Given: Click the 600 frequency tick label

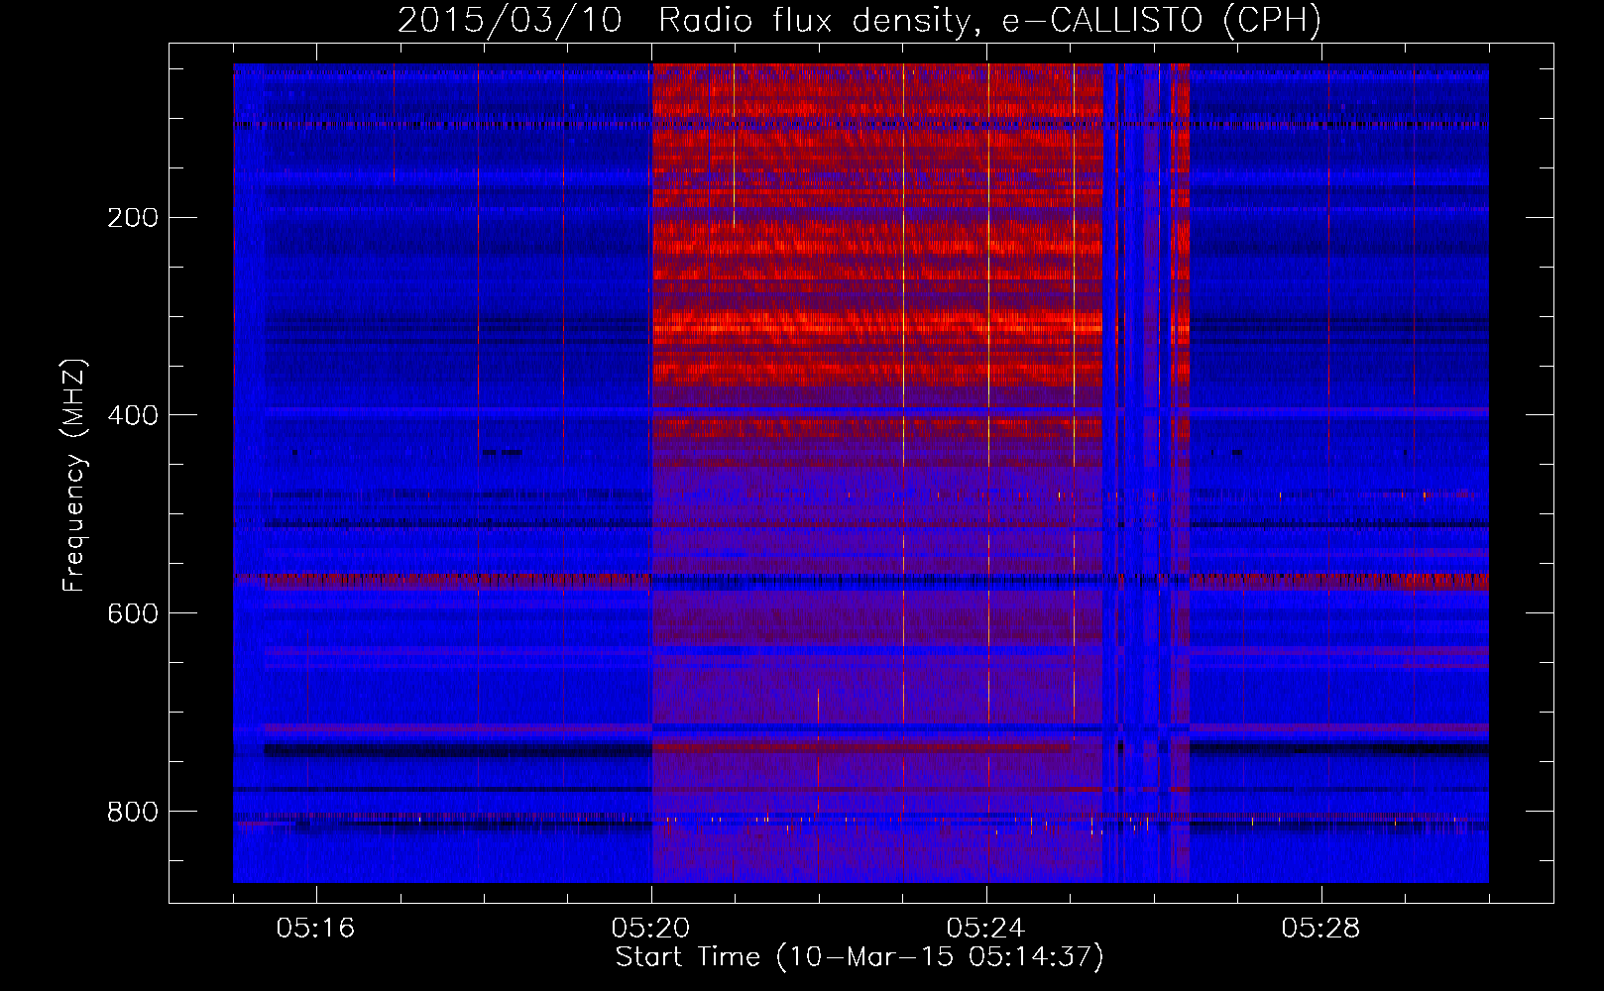Looking at the screenshot, I should pos(133,613).
